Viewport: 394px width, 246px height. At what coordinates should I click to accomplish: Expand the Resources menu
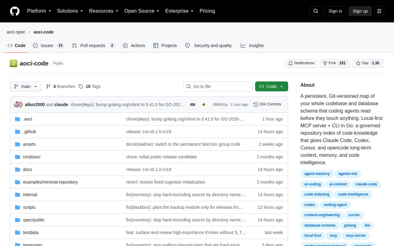pos(104,11)
